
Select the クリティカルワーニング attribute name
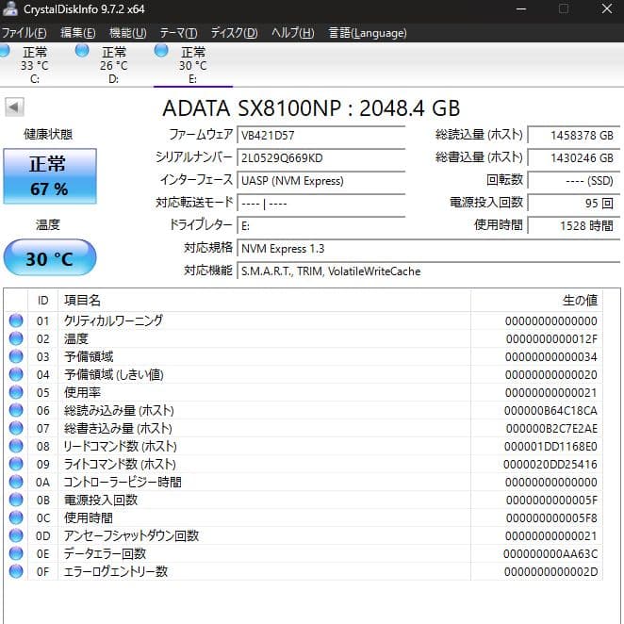pos(113,320)
